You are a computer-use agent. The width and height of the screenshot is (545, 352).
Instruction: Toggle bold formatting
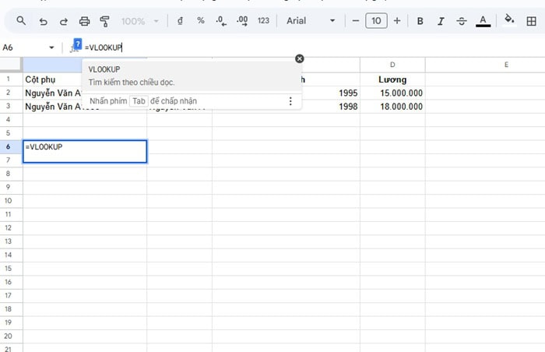click(x=420, y=21)
